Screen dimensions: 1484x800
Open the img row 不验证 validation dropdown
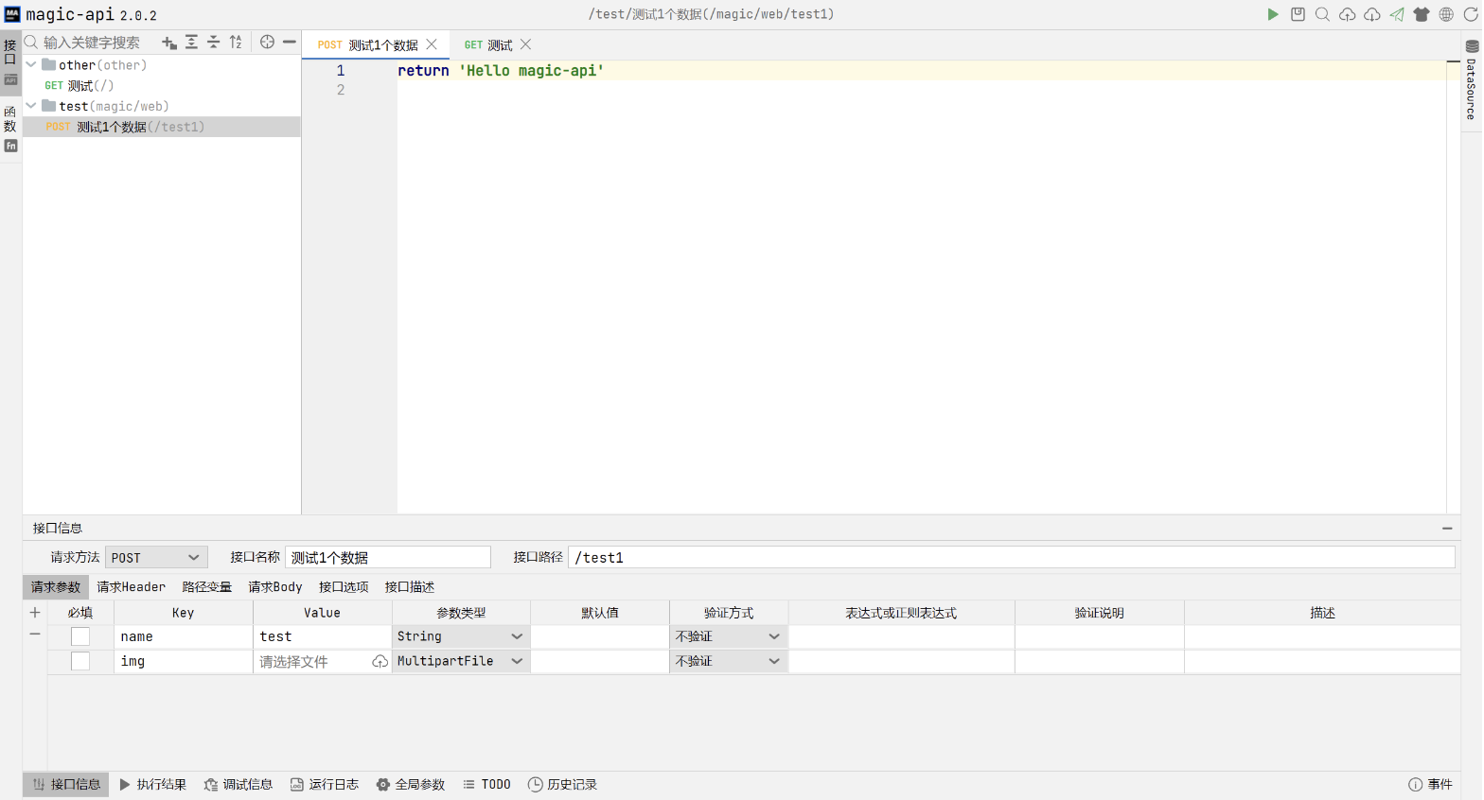(x=729, y=661)
